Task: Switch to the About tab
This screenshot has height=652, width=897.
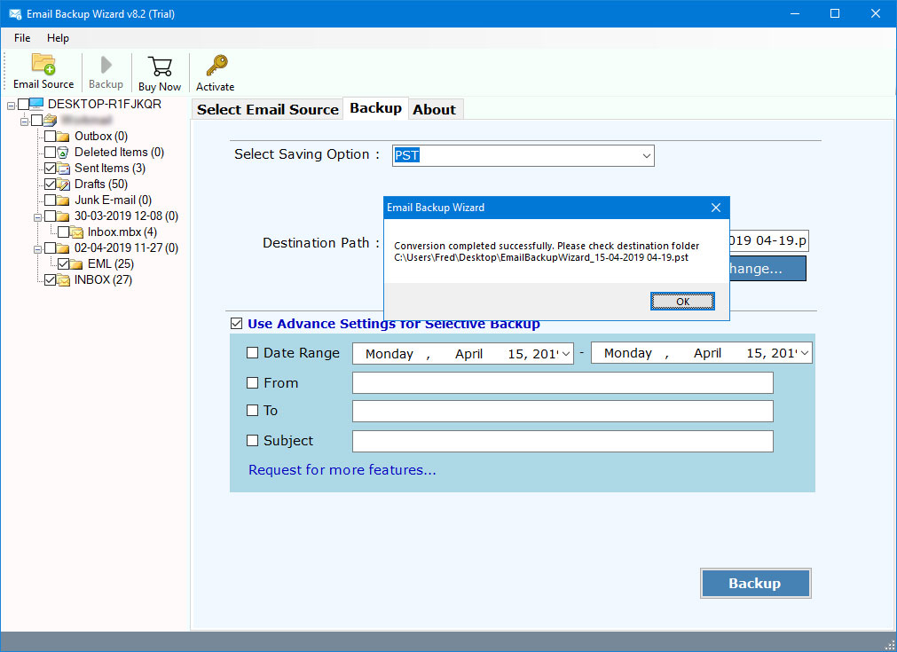Action: (x=435, y=110)
